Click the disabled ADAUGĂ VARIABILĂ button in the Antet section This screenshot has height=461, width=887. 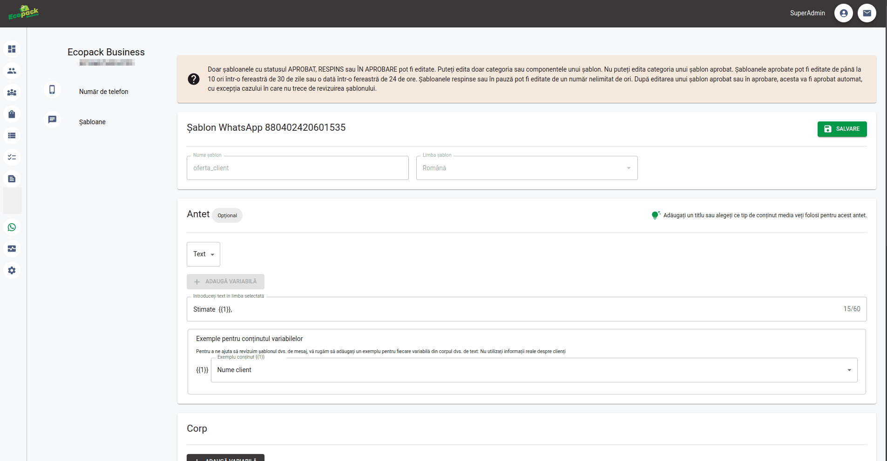(225, 281)
